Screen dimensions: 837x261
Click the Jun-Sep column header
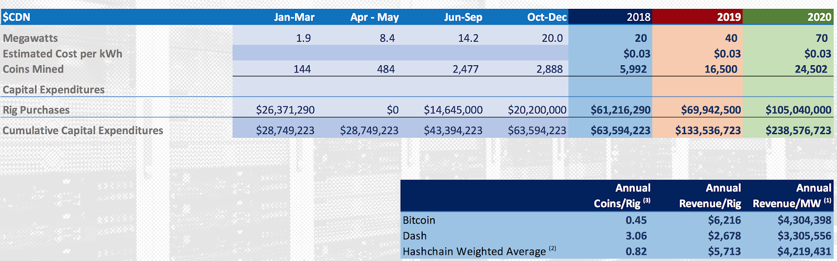pos(463,17)
